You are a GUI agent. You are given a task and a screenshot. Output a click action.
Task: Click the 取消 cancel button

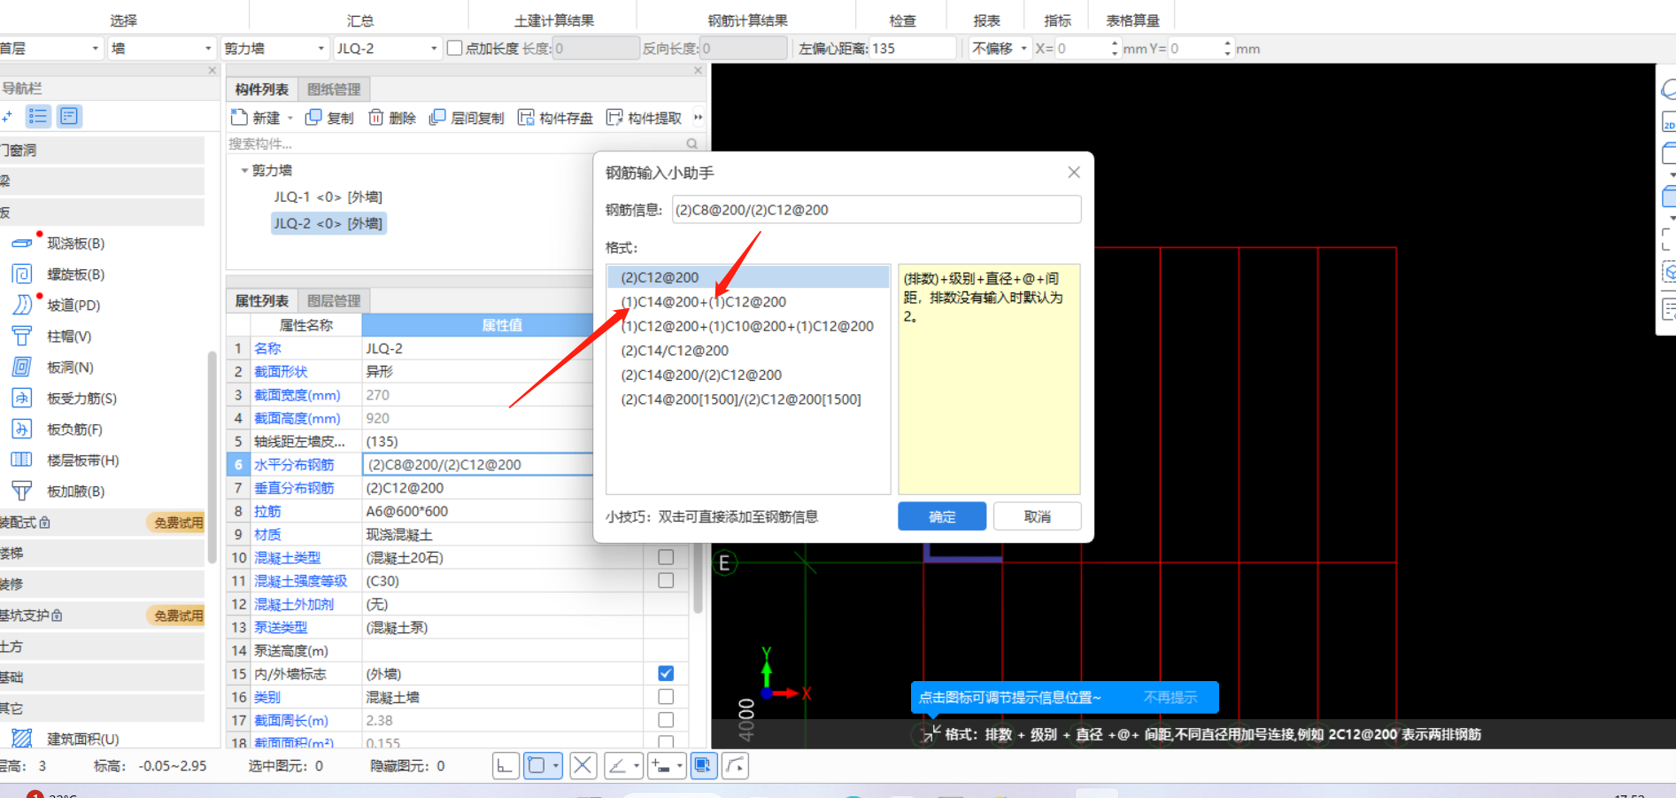pos(1037,516)
